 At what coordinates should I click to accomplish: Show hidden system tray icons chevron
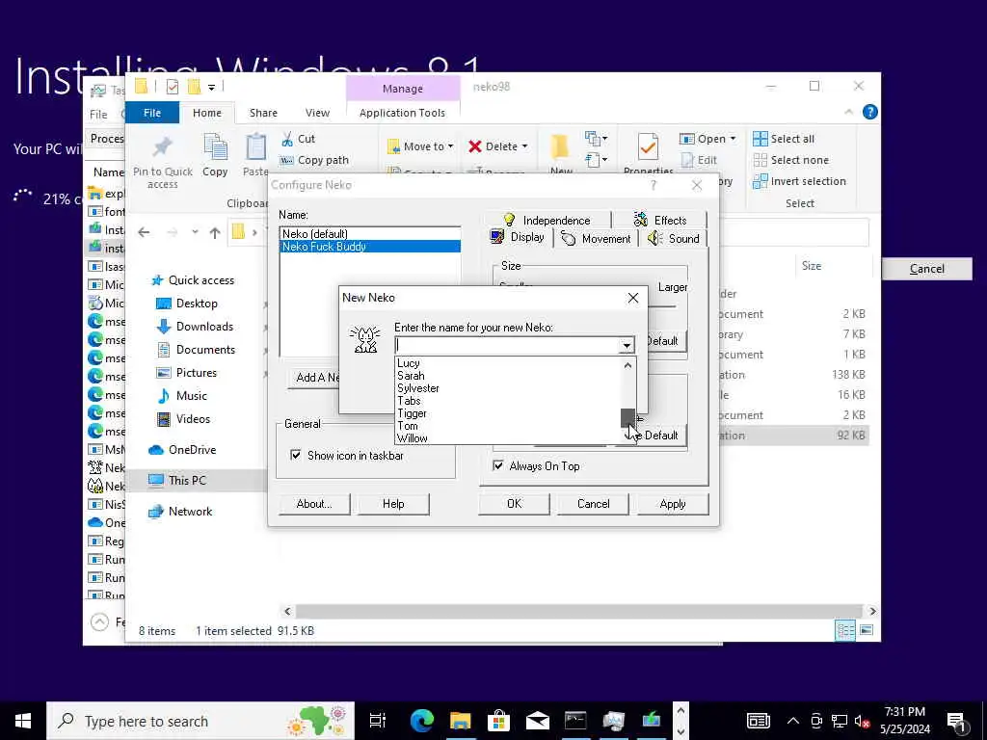click(793, 721)
